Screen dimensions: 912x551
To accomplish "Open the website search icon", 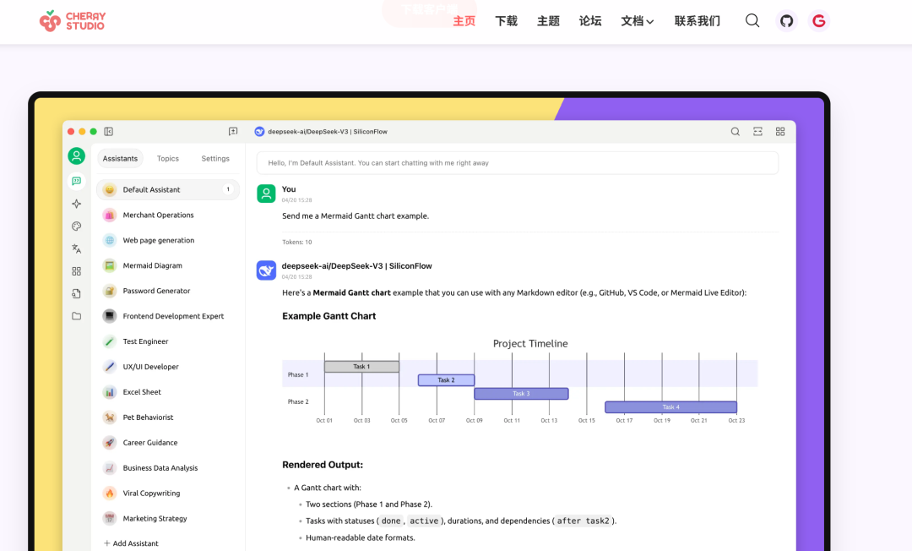I will pyautogui.click(x=752, y=21).
